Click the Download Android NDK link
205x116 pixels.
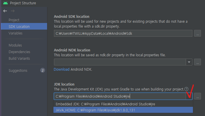click(61, 69)
